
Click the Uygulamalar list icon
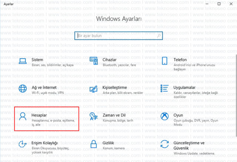(164, 88)
